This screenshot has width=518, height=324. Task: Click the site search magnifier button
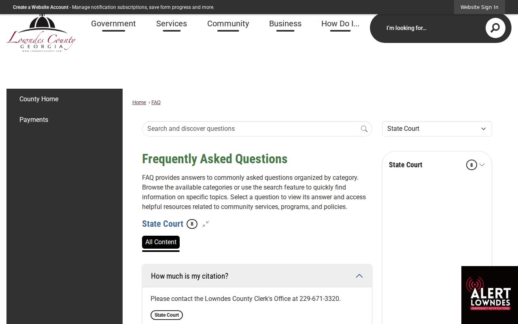click(x=495, y=28)
